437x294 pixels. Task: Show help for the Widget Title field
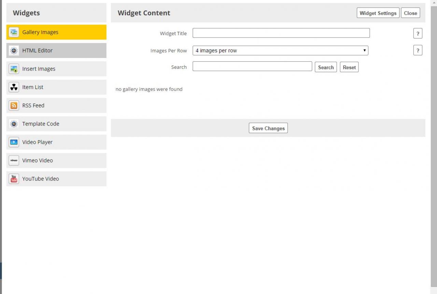click(418, 33)
